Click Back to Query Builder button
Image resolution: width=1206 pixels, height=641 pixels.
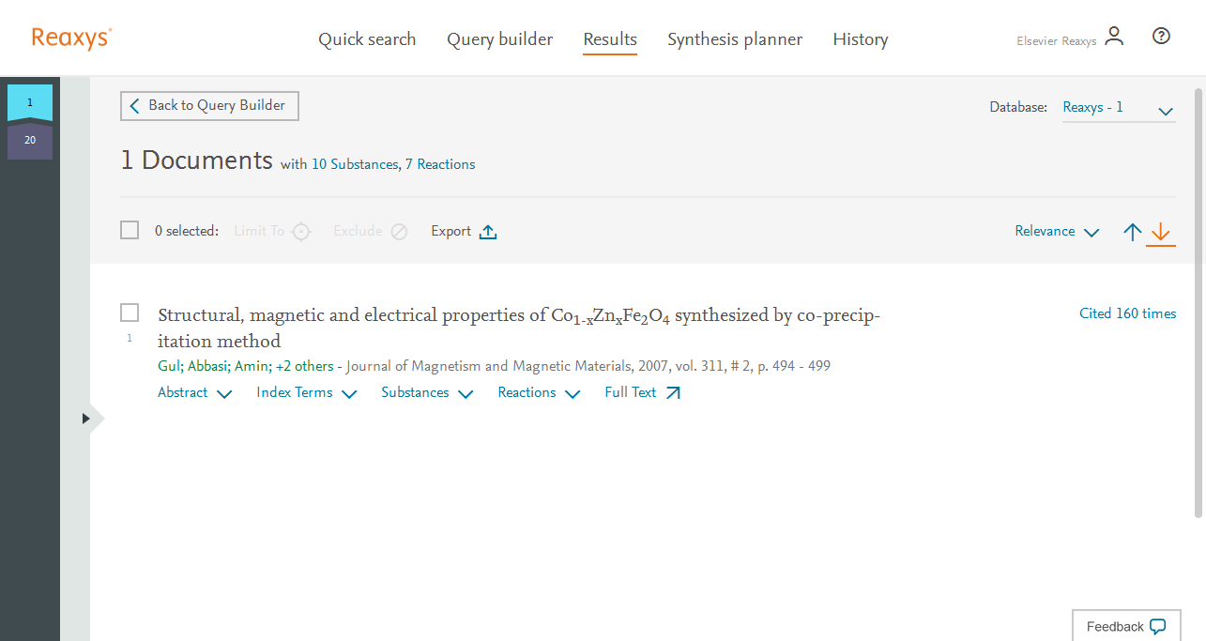209,106
